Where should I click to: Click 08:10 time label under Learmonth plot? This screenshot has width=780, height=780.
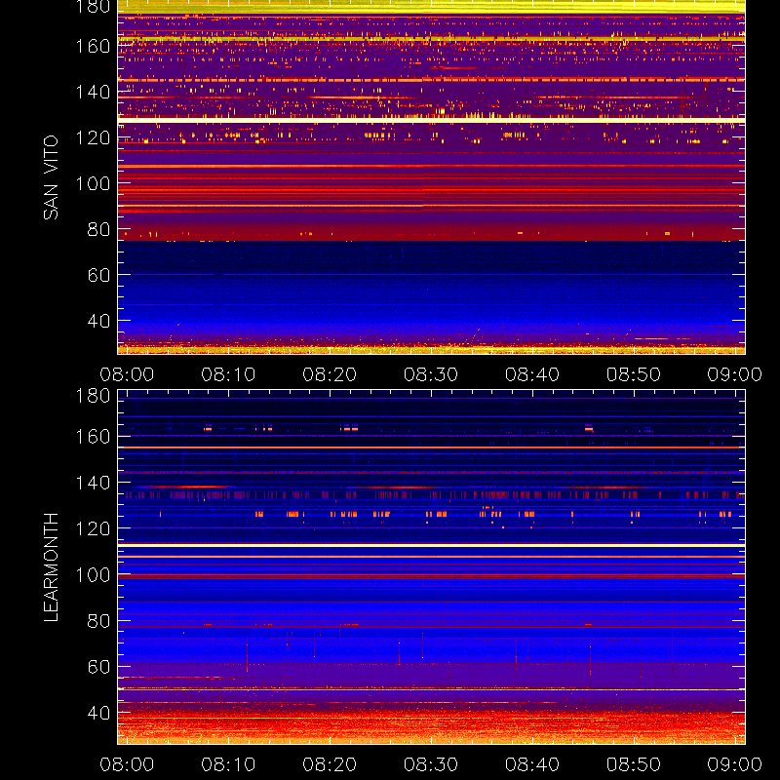(228, 764)
